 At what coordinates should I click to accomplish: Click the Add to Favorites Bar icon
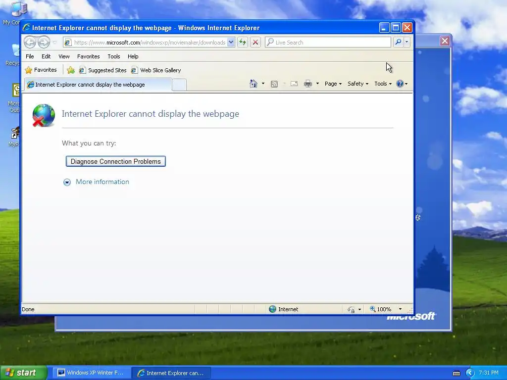pyautogui.click(x=70, y=70)
